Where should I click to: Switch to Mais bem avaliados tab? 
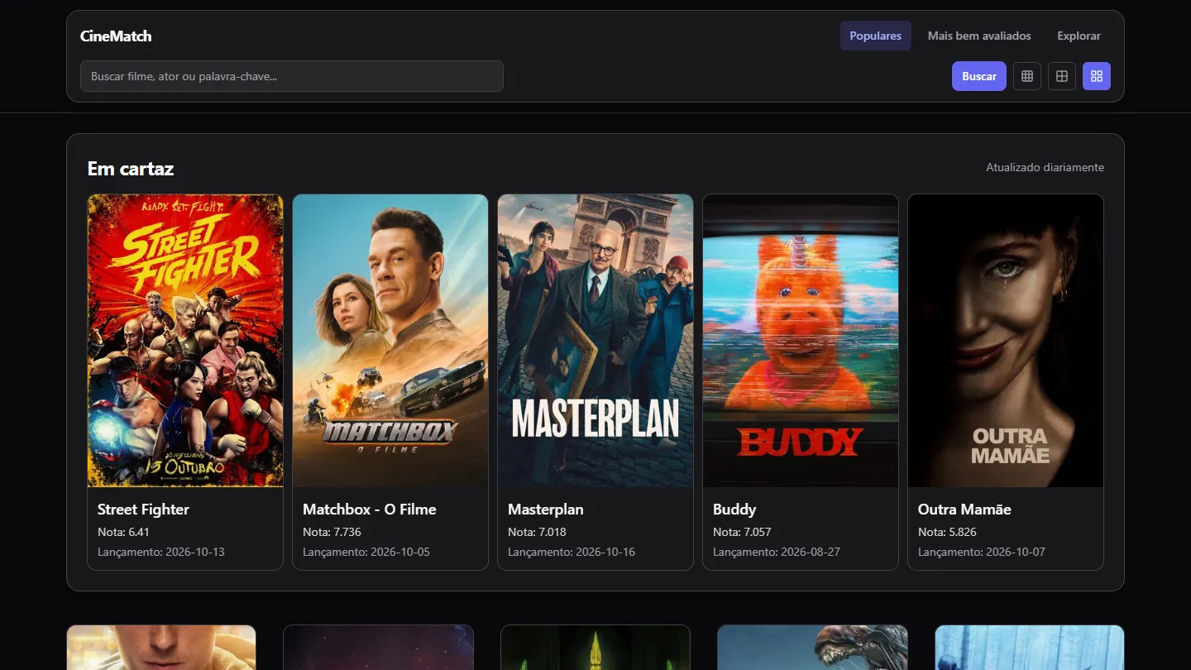click(979, 36)
